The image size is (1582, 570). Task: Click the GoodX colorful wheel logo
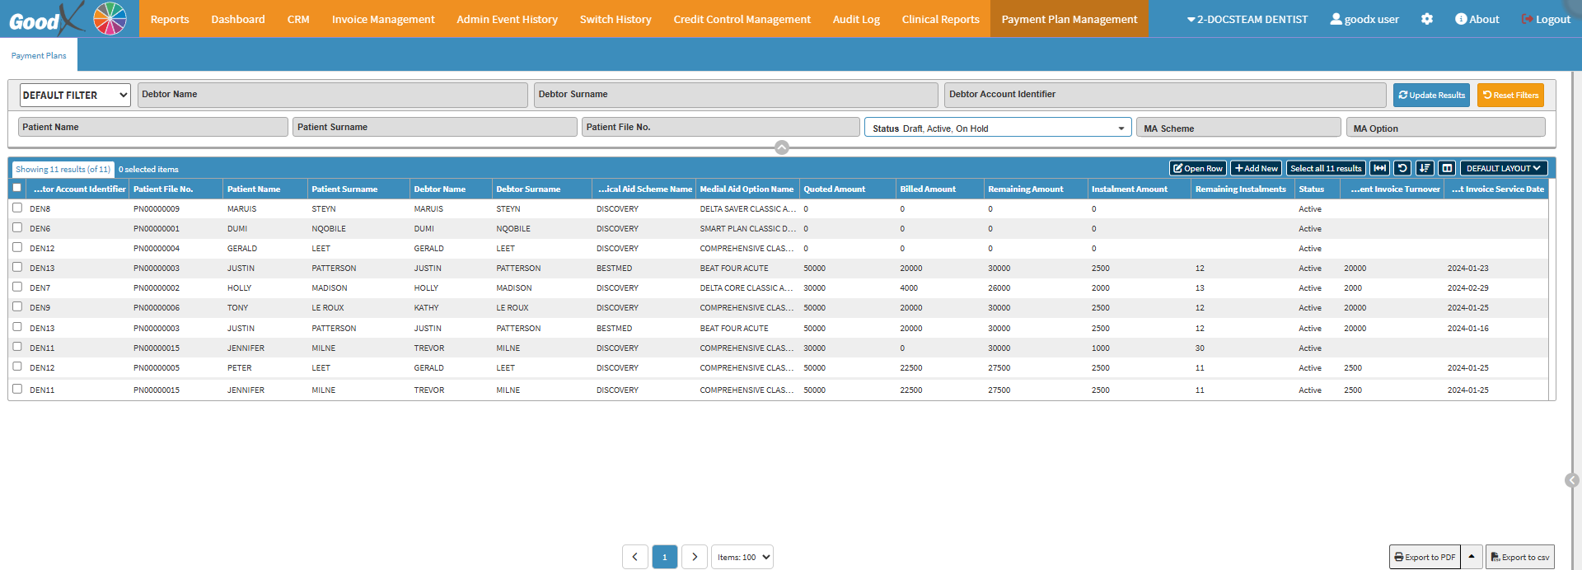point(110,18)
